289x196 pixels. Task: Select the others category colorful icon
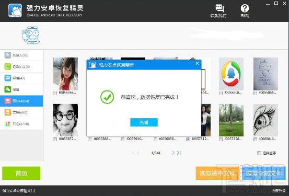click(7, 124)
